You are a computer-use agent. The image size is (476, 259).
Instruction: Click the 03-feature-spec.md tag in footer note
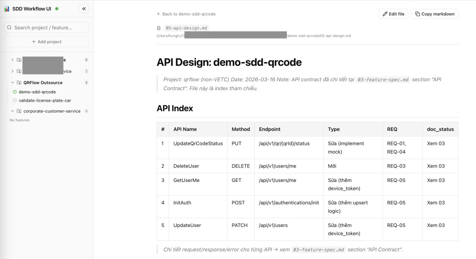(318, 250)
